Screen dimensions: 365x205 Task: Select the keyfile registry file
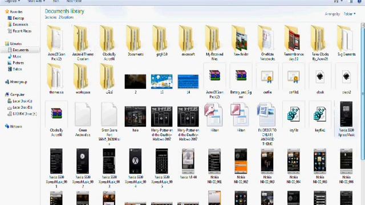[x=294, y=117]
